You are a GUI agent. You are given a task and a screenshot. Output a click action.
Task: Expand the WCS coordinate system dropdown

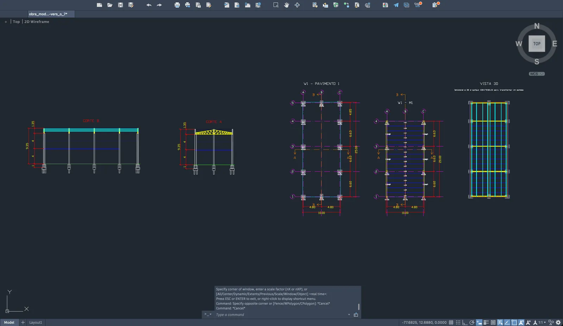point(537,74)
